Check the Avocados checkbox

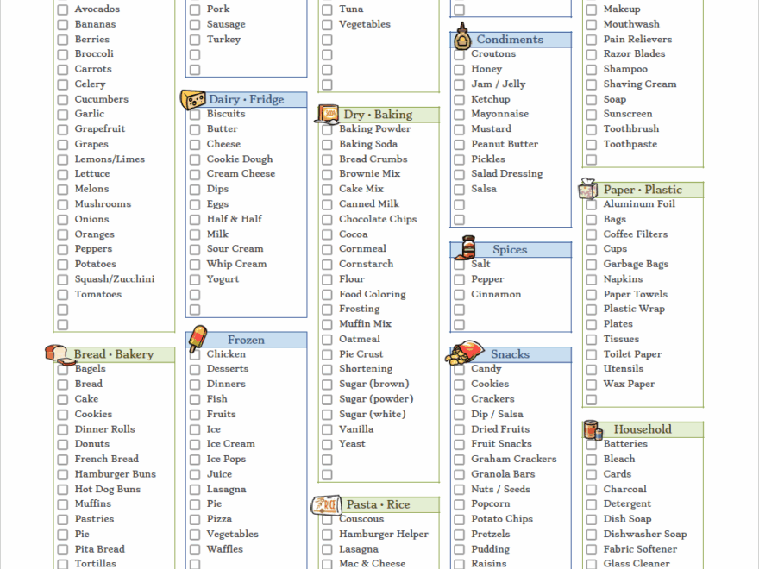(x=61, y=9)
